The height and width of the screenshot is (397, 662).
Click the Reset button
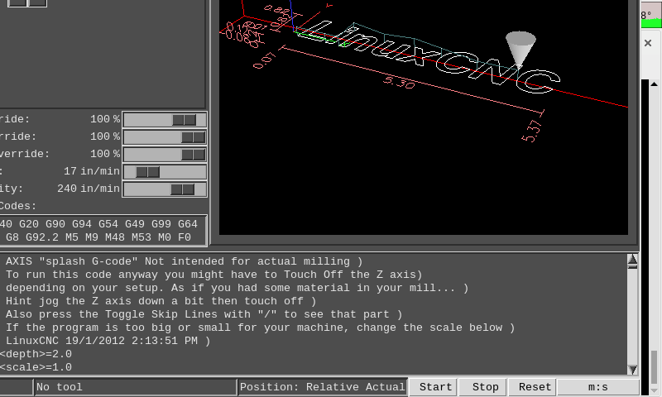pyautogui.click(x=532, y=387)
